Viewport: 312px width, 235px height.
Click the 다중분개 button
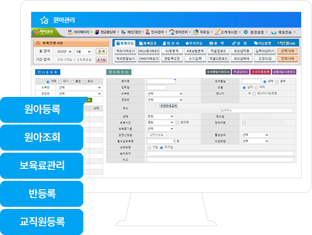click(x=172, y=51)
